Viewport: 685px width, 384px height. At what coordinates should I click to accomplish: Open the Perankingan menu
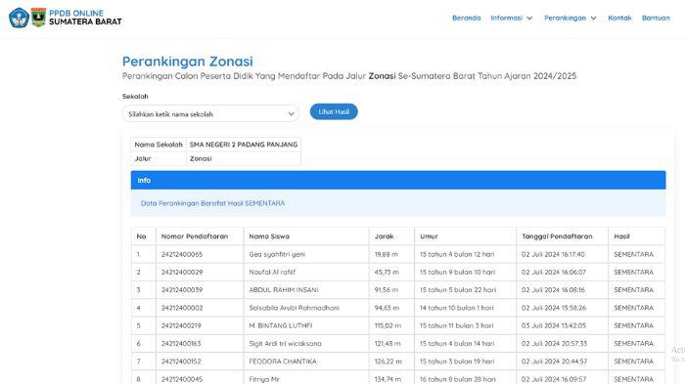(x=565, y=18)
